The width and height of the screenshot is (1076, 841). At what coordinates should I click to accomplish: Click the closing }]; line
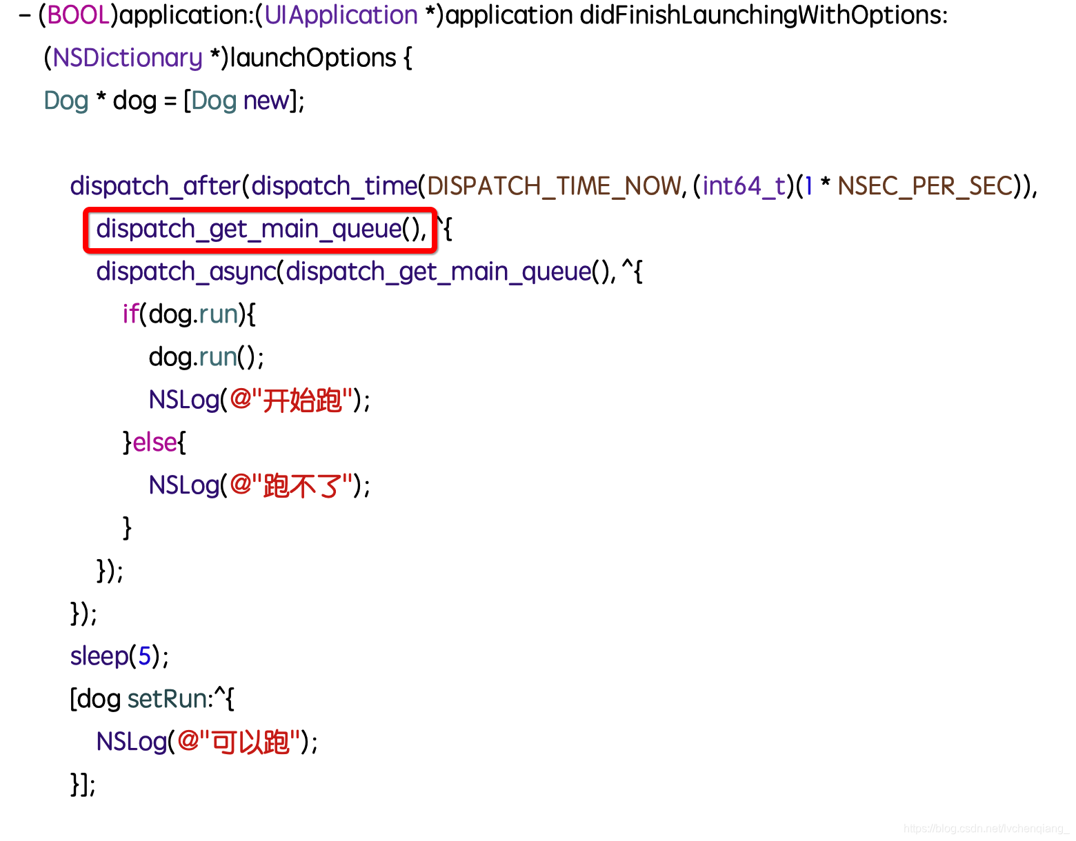coord(83,784)
